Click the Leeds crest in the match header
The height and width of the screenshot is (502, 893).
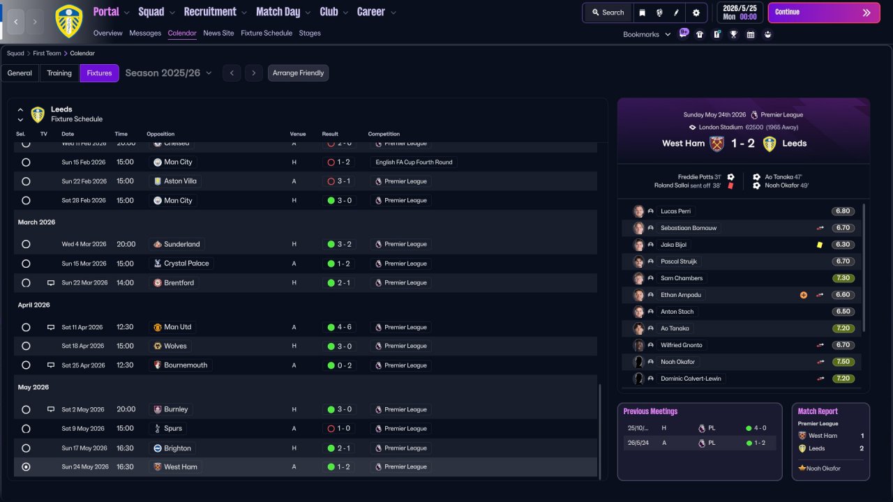click(770, 144)
